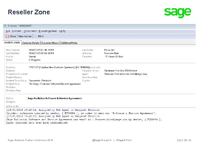199x149 pixels.
Task: Click the Reseller Zone slide heading
Action: 29,12
